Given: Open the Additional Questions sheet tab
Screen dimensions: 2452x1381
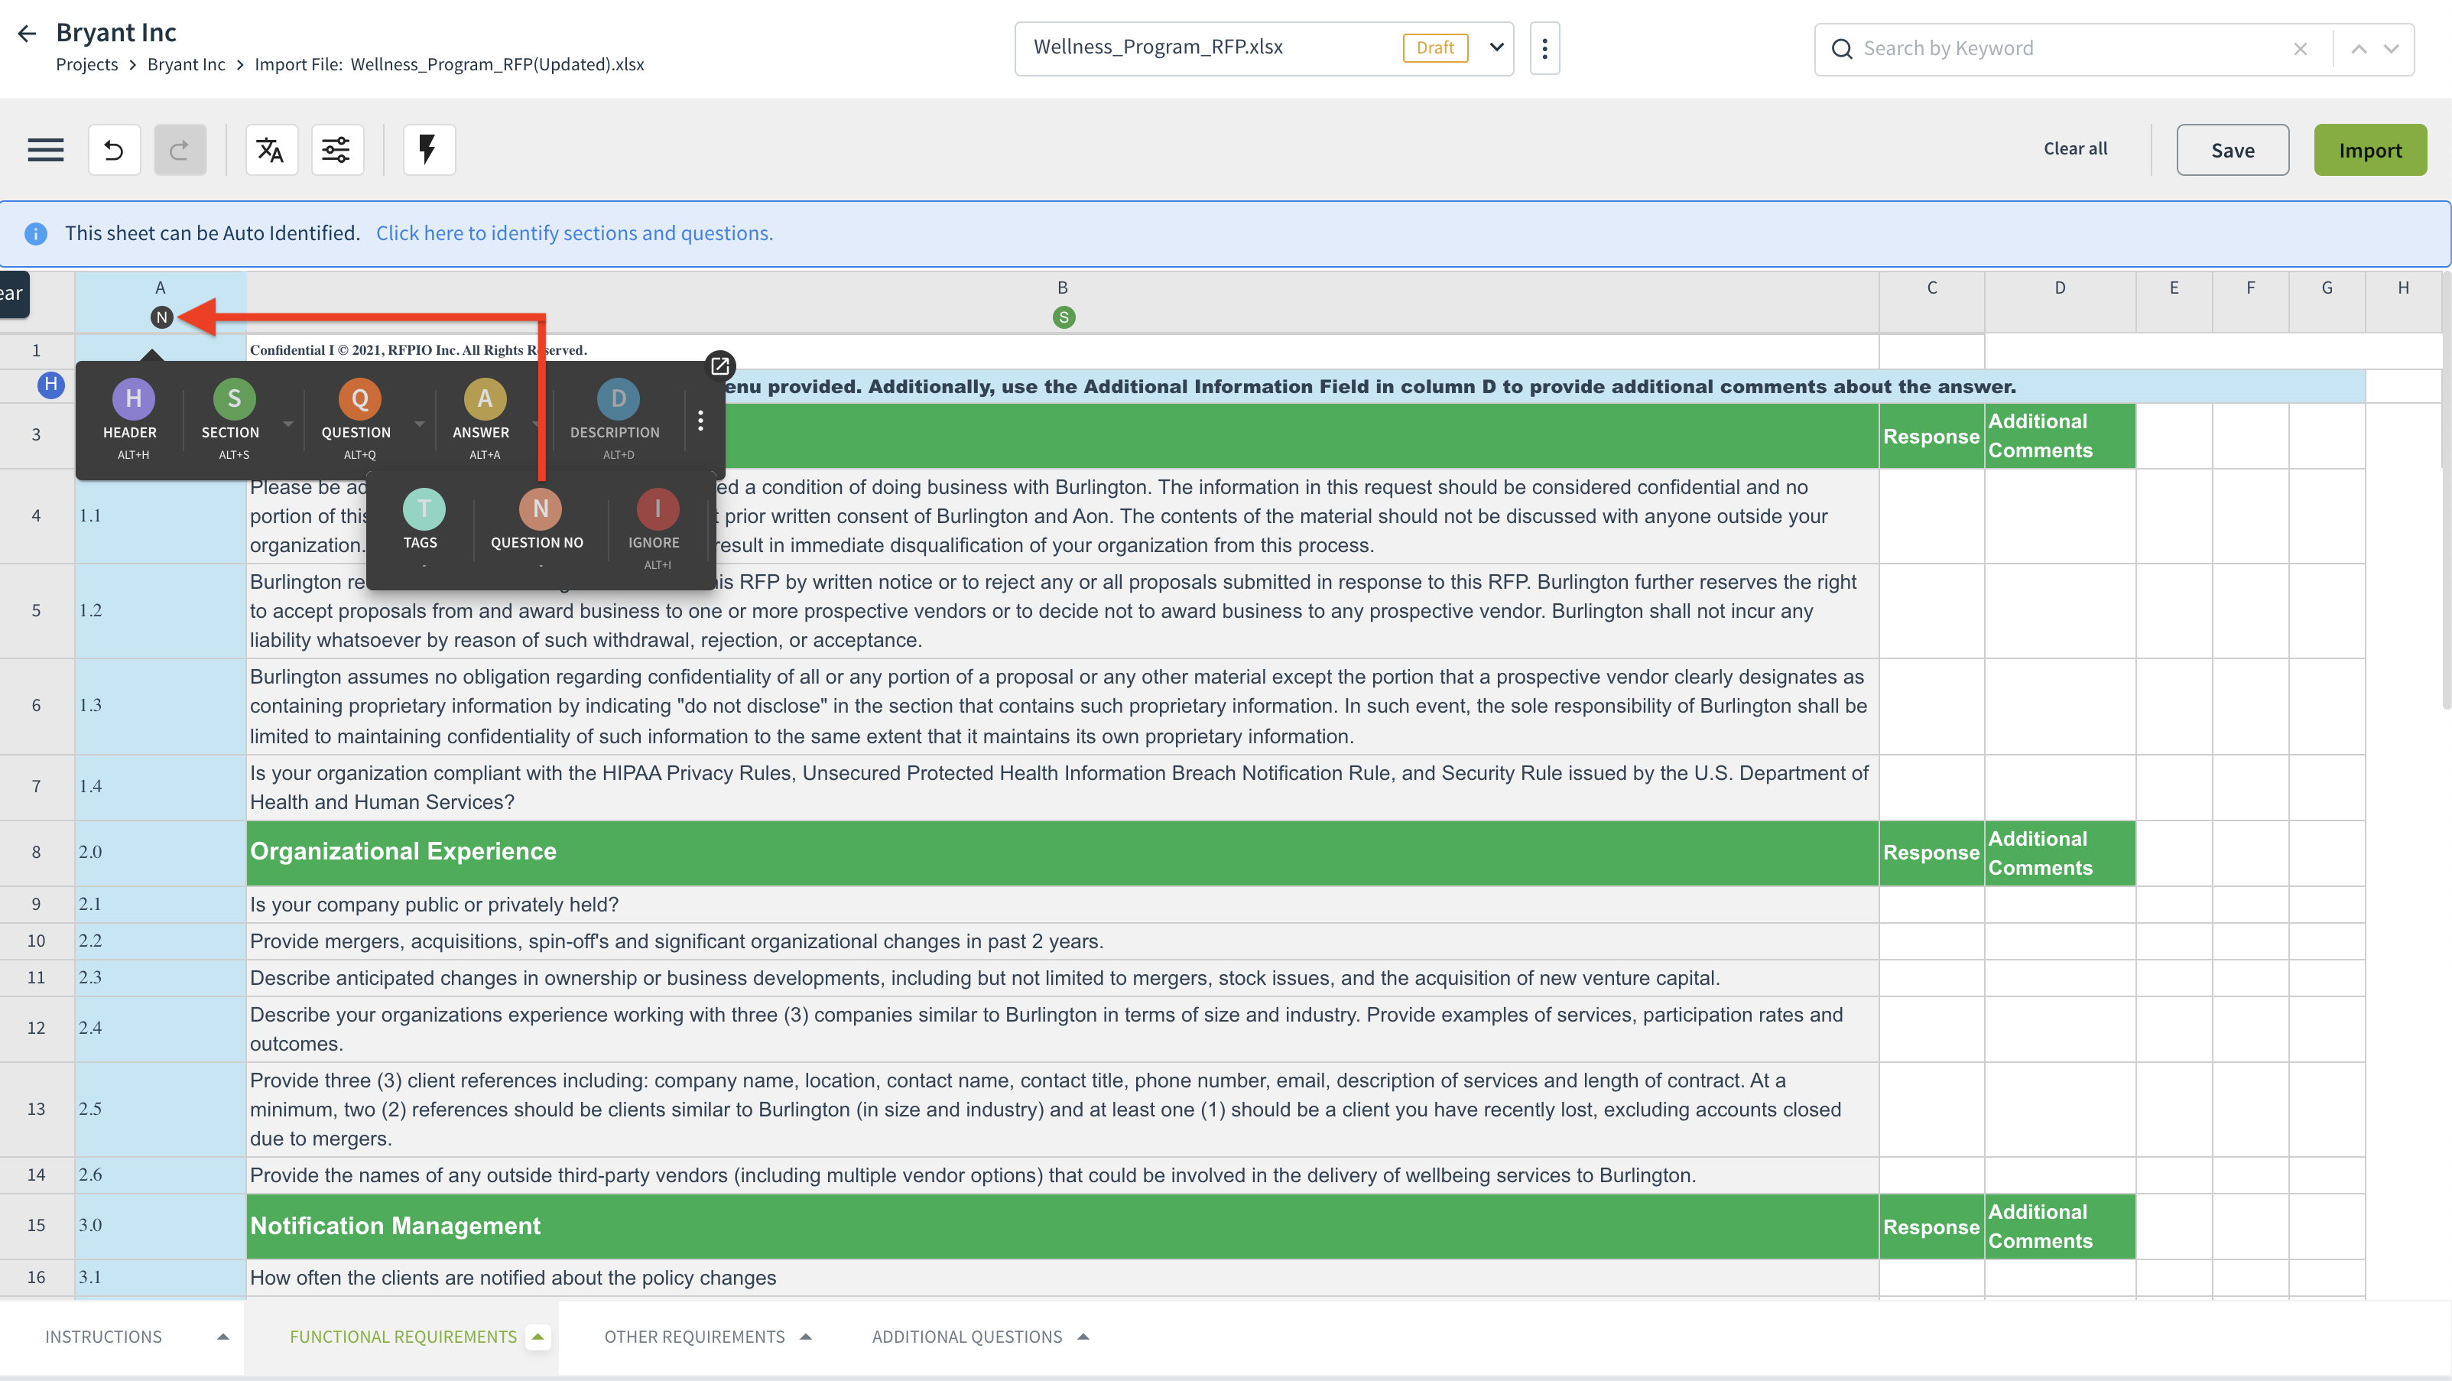Looking at the screenshot, I should pyautogui.click(x=966, y=1337).
